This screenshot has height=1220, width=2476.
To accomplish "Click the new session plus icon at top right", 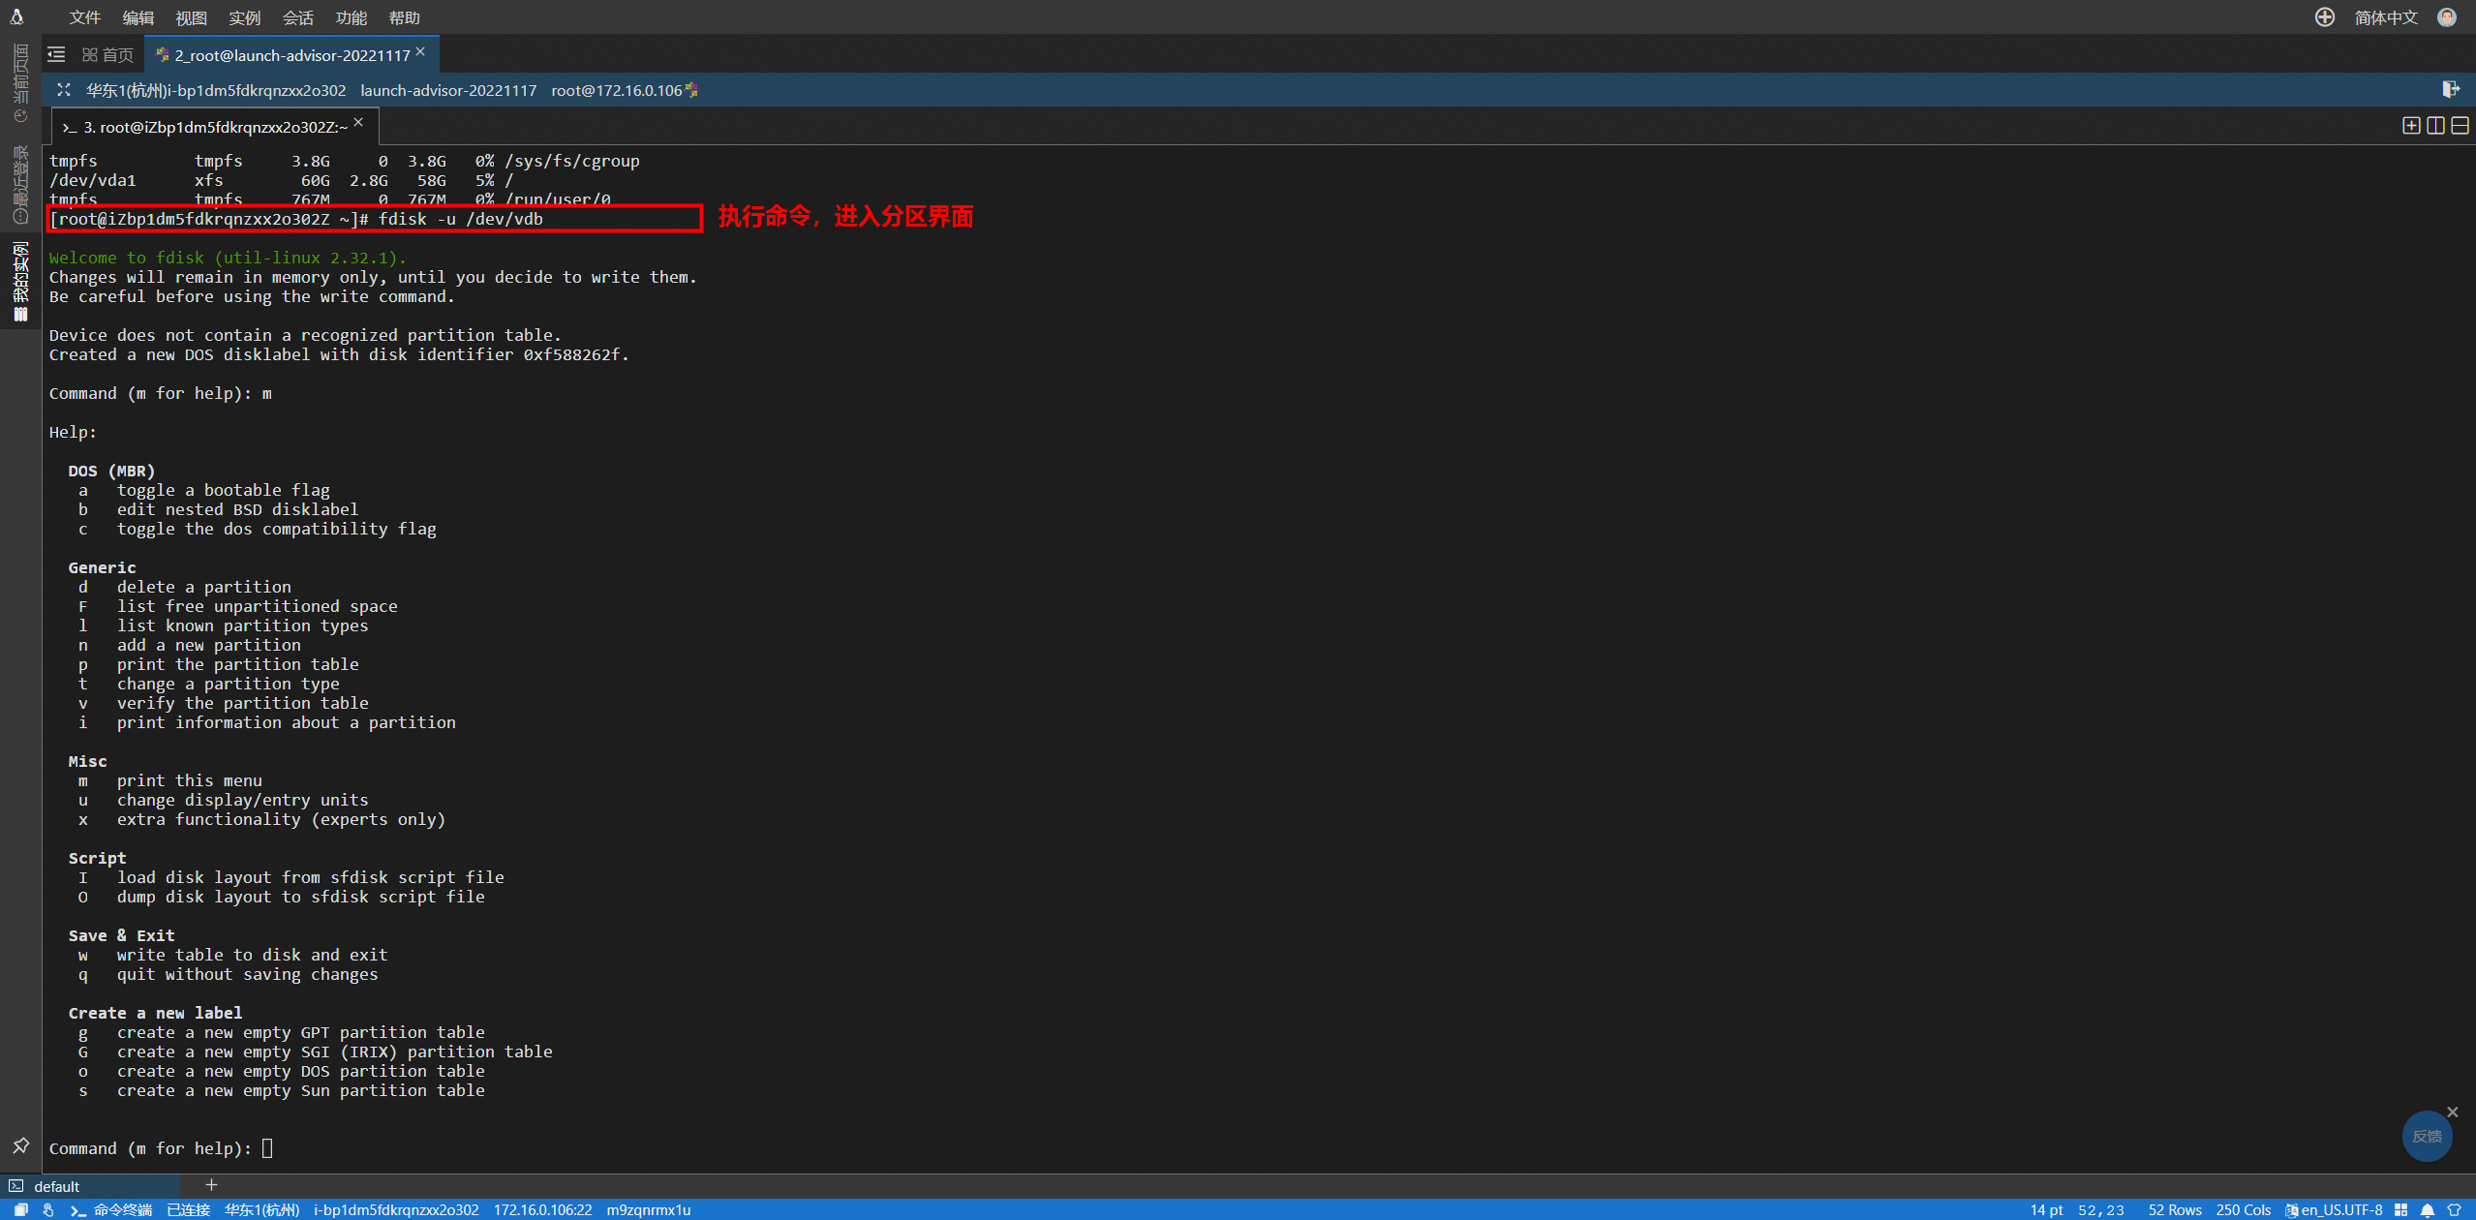I will [x=2324, y=17].
